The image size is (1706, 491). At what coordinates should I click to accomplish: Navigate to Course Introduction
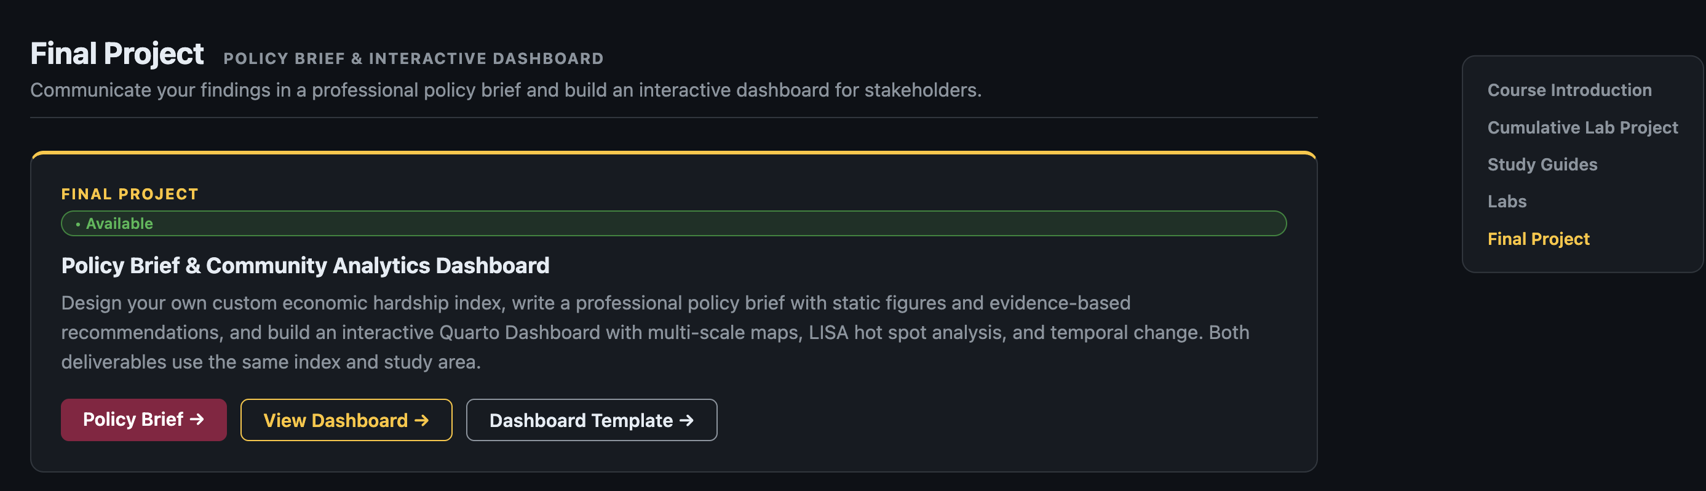pyautogui.click(x=1569, y=89)
